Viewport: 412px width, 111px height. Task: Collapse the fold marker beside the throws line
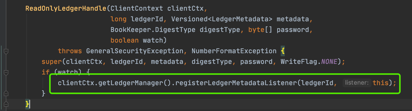(6, 51)
